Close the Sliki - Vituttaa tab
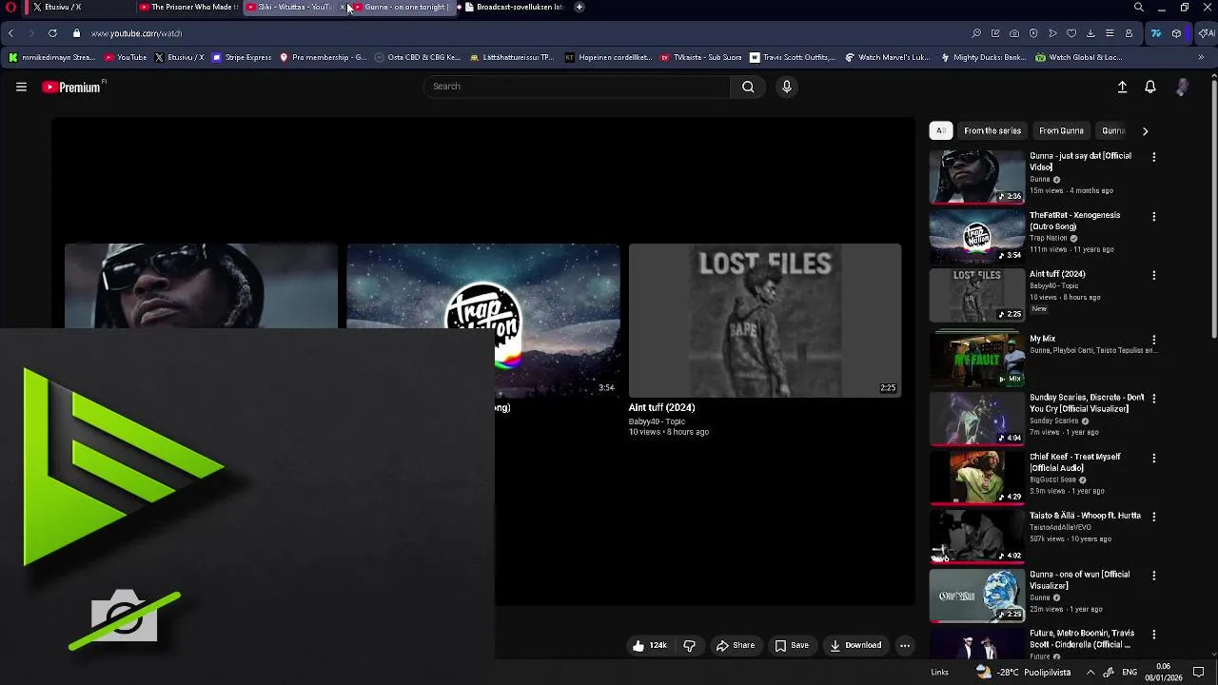1218x685 pixels. (x=342, y=7)
